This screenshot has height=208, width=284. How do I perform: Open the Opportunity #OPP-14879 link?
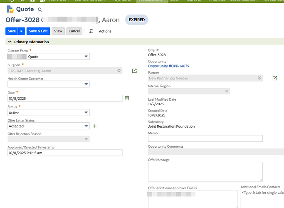click(x=168, y=66)
